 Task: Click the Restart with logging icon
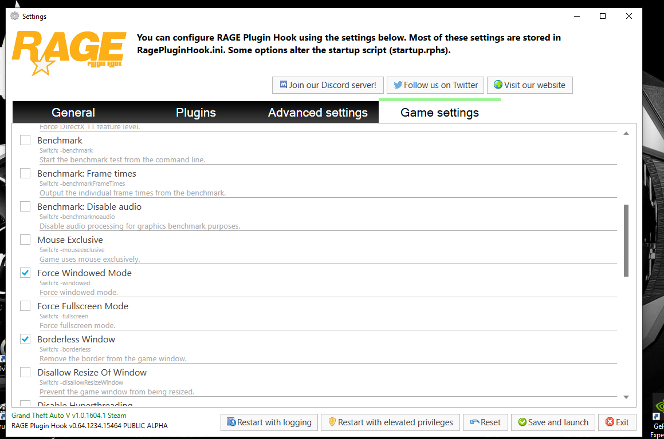click(231, 422)
